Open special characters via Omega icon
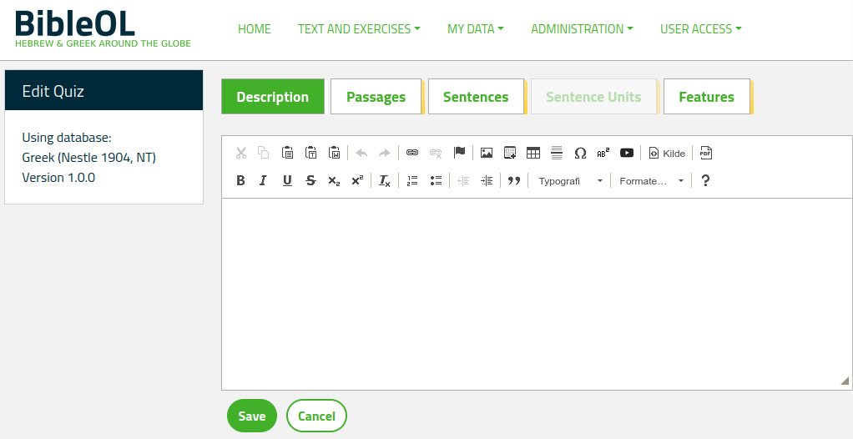 pyautogui.click(x=580, y=153)
